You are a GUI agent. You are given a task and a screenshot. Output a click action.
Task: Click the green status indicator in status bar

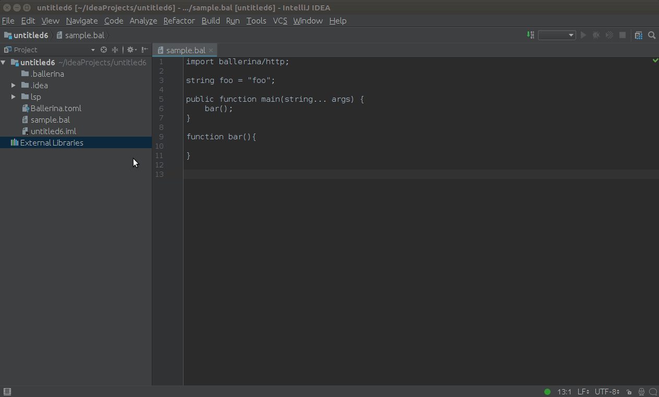(x=547, y=391)
